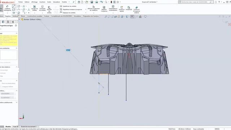
Task: Switch to Etude de mouvement 1 tab
Action: (x=29, y=127)
